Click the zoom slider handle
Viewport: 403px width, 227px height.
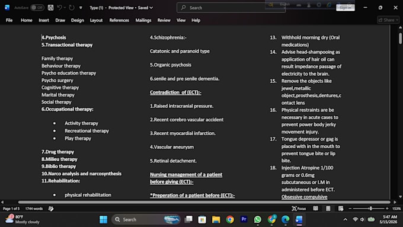(x=370, y=209)
